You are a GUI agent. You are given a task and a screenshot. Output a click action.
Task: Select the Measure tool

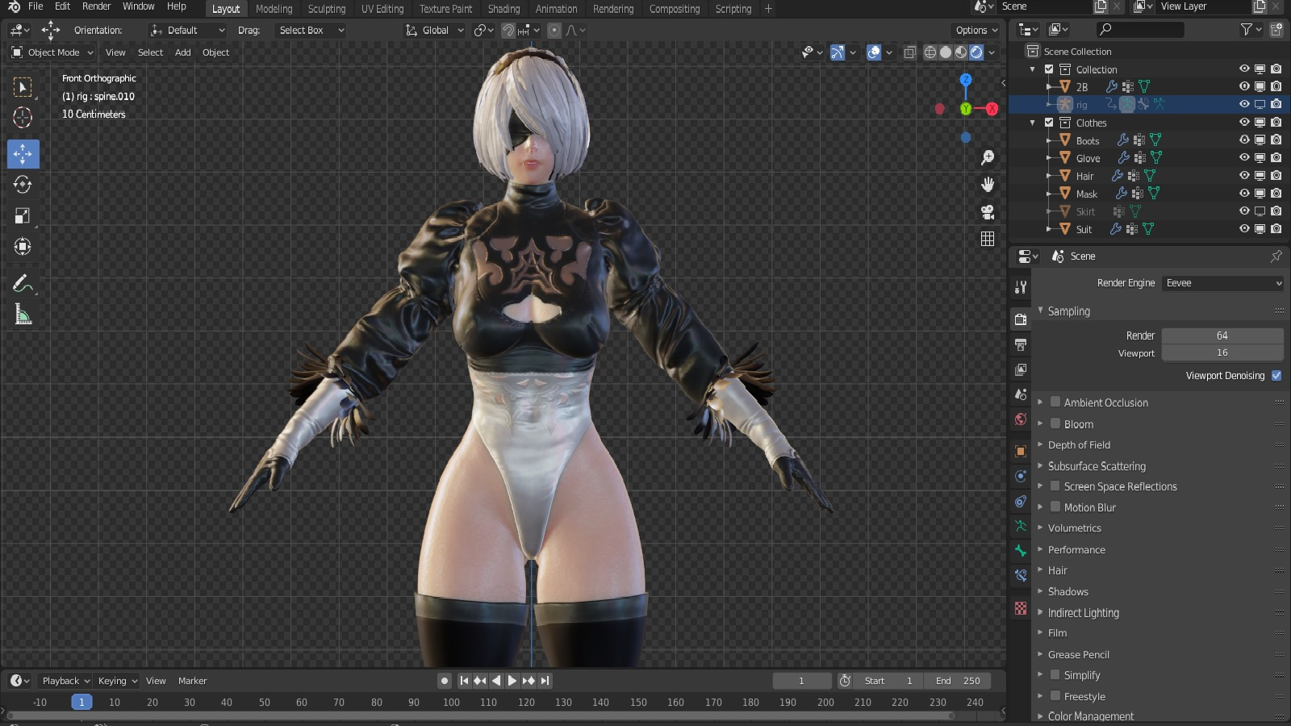click(x=23, y=315)
